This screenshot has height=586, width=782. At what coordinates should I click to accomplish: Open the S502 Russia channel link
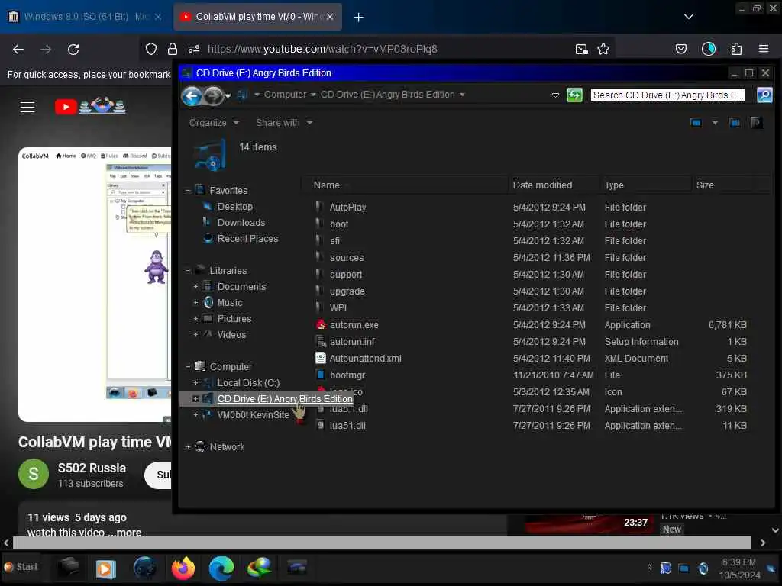(x=92, y=468)
